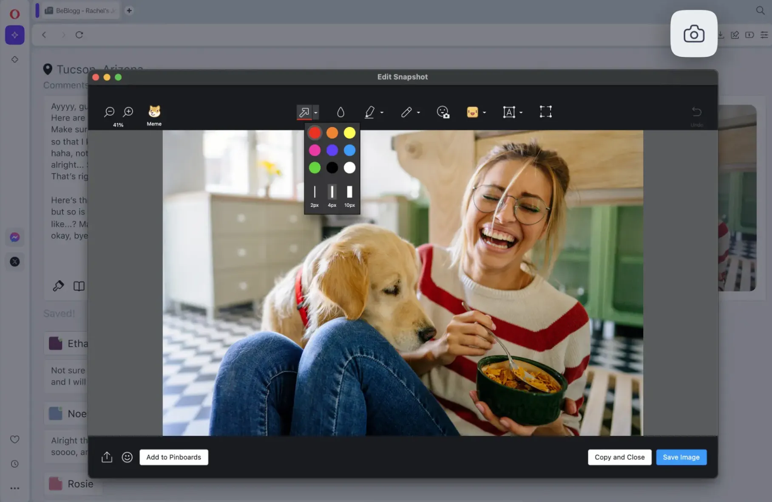
Task: Select the Pencil drawing tool
Action: pyautogui.click(x=407, y=112)
